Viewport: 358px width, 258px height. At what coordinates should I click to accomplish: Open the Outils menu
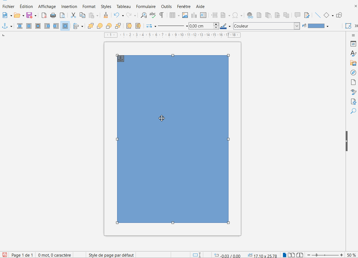(166, 6)
